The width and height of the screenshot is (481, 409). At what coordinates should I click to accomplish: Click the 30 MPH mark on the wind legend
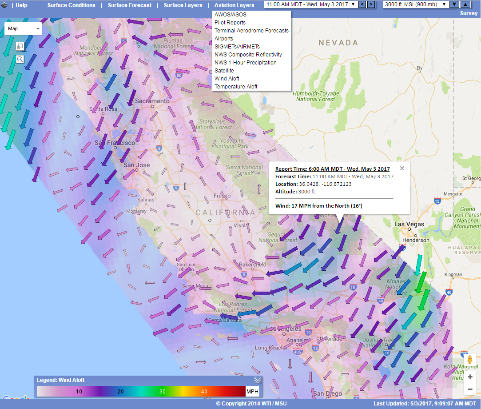point(162,392)
